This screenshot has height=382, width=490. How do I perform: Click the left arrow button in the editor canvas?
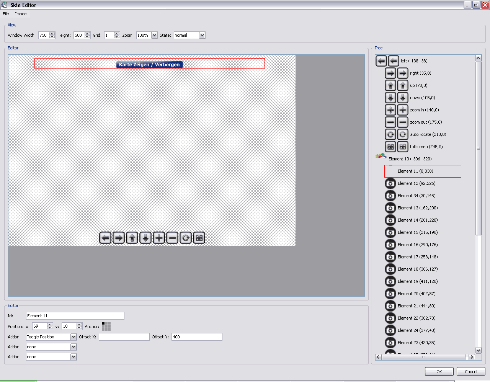coord(105,238)
